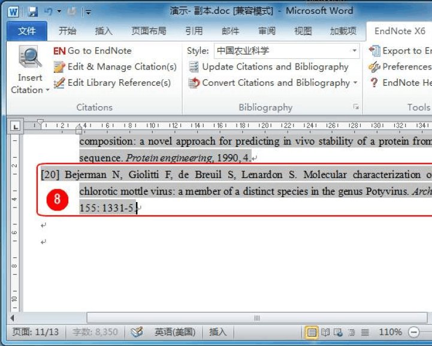Screen dimensions: 432x346
Task: Click the 110% zoom level
Action: point(390,332)
